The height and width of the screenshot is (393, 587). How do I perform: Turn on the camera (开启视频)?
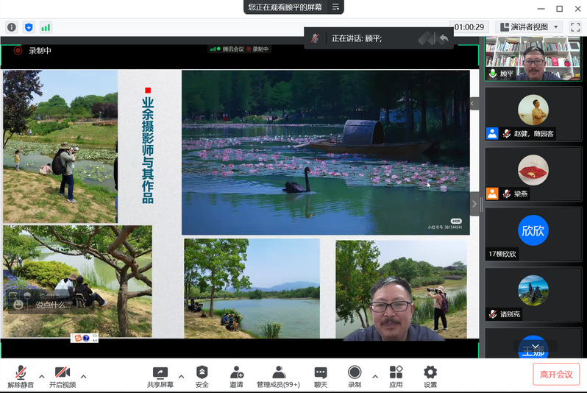63,376
